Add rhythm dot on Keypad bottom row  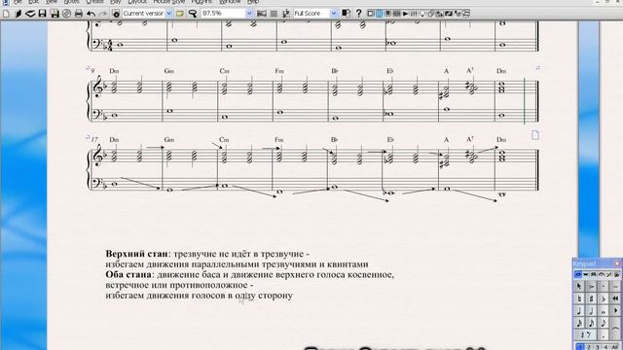click(604, 335)
